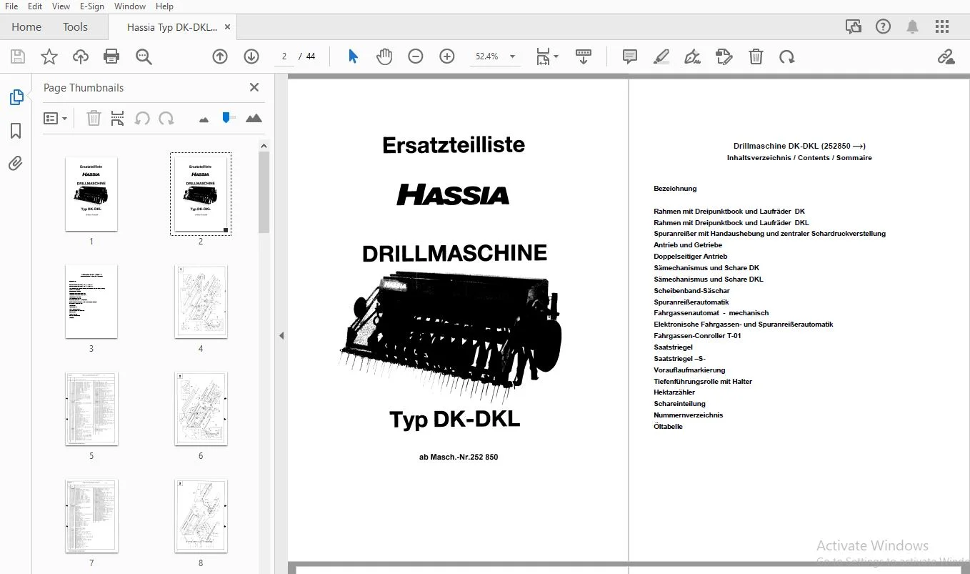Select the Highlight text pen tool

[661, 56]
